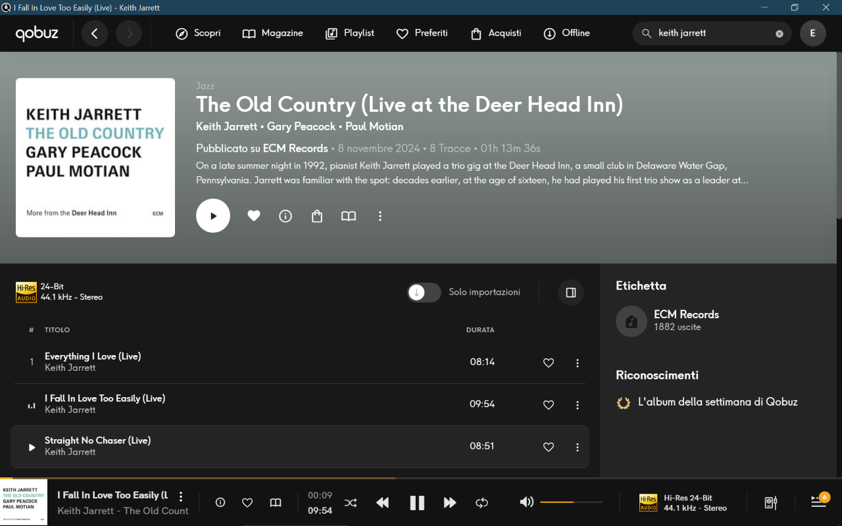Expand the three-dot menu of the now-playing track
This screenshot has height=526, width=842.
pyautogui.click(x=181, y=497)
